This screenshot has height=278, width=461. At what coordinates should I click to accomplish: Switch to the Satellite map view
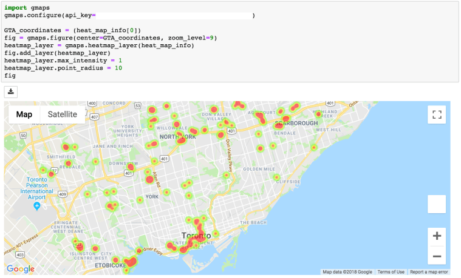63,114
